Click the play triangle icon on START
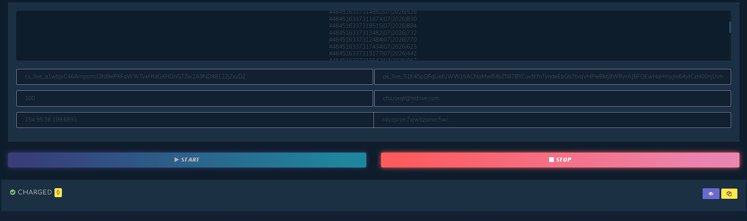This screenshot has width=747, height=221. click(177, 160)
